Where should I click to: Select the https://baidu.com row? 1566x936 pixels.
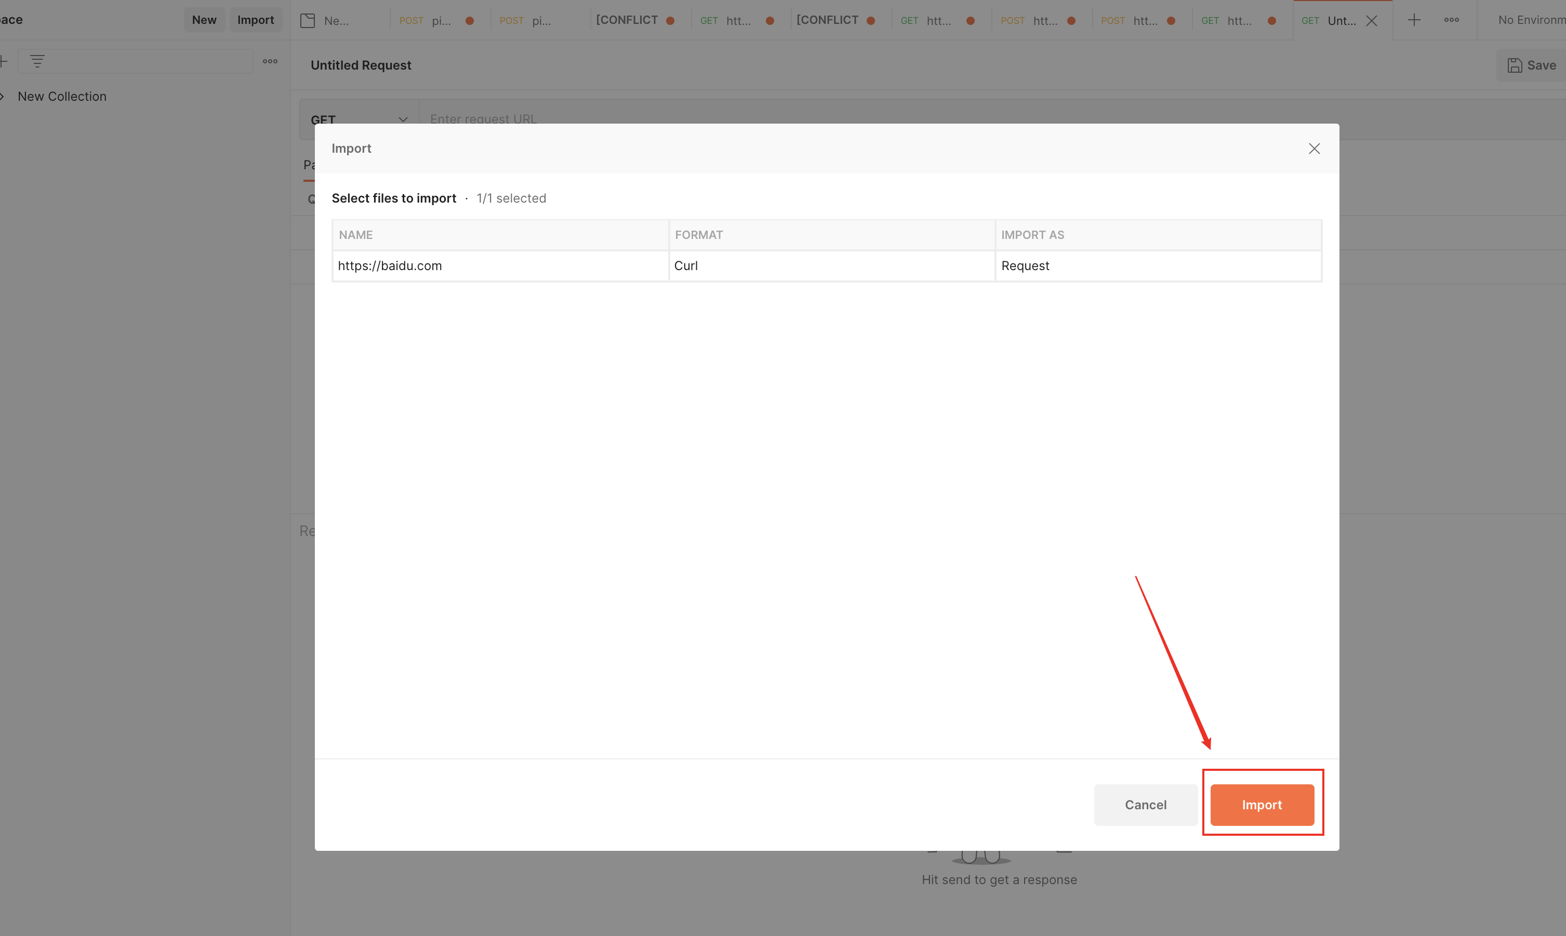pyautogui.click(x=500, y=265)
